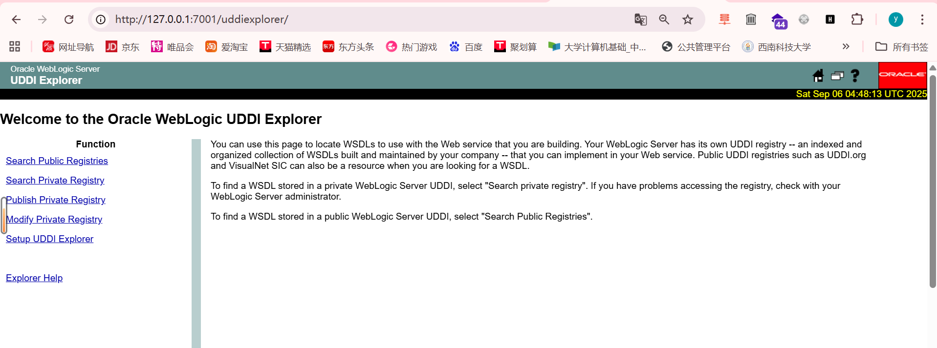Viewport: 937px width, 348px height.
Task: Open the Setup UDDI Explorer link
Action: click(49, 239)
